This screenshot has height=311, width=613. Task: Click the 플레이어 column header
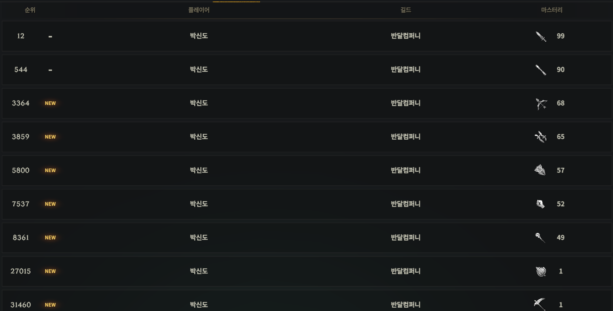[199, 10]
